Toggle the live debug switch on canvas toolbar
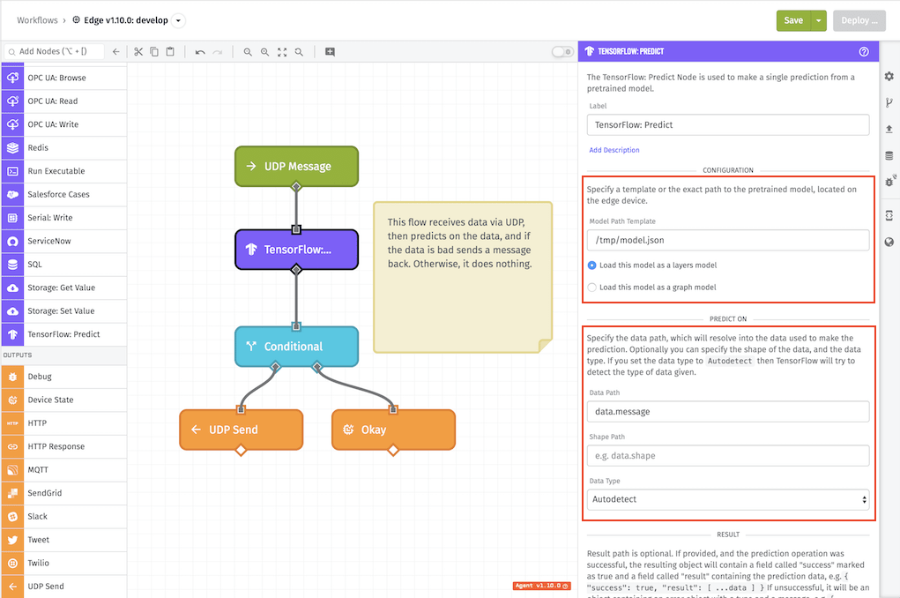 point(562,52)
